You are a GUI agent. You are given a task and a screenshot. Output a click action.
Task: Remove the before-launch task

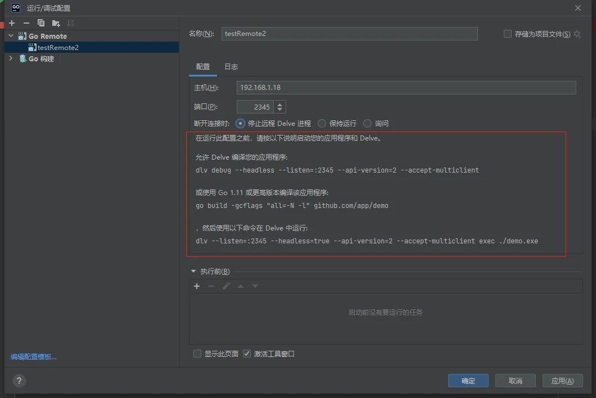coord(211,286)
